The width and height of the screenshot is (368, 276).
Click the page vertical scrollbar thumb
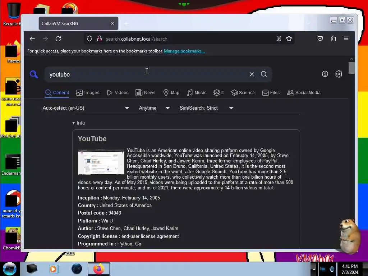[x=351, y=68]
